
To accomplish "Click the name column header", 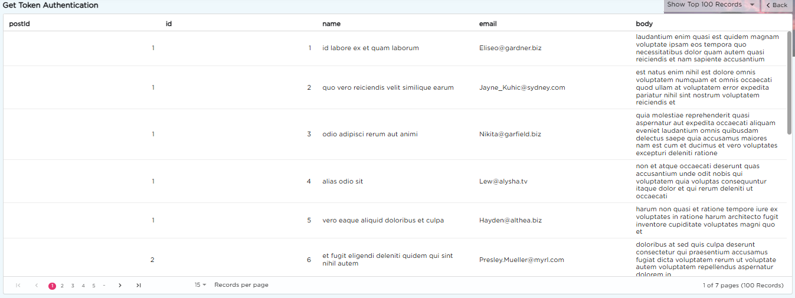I will pos(331,24).
